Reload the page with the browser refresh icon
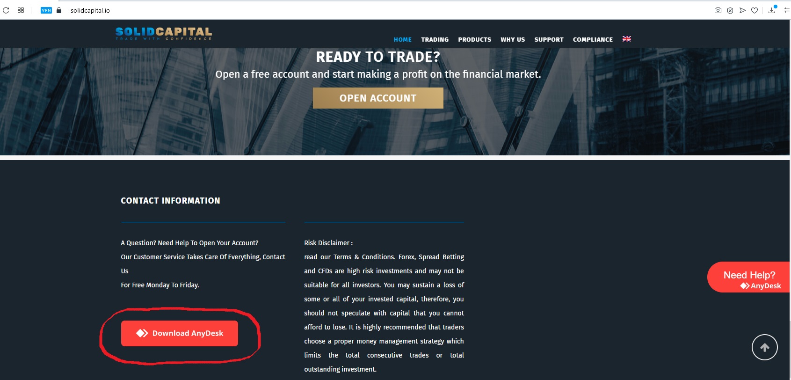Image resolution: width=791 pixels, height=380 pixels. (6, 10)
